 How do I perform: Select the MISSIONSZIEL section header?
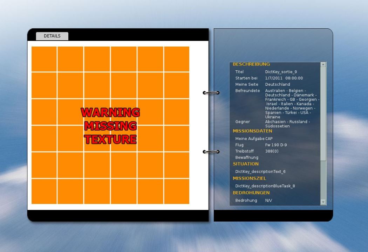[249, 178]
